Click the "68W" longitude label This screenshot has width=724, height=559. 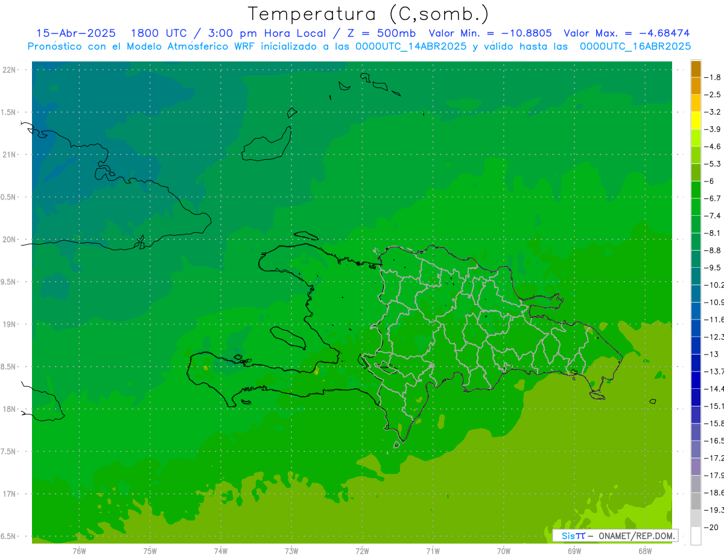(645, 551)
